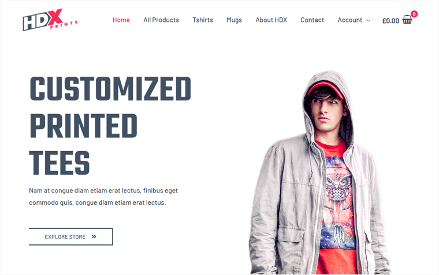
Task: Click the £0.00 cart total
Action: click(390, 21)
